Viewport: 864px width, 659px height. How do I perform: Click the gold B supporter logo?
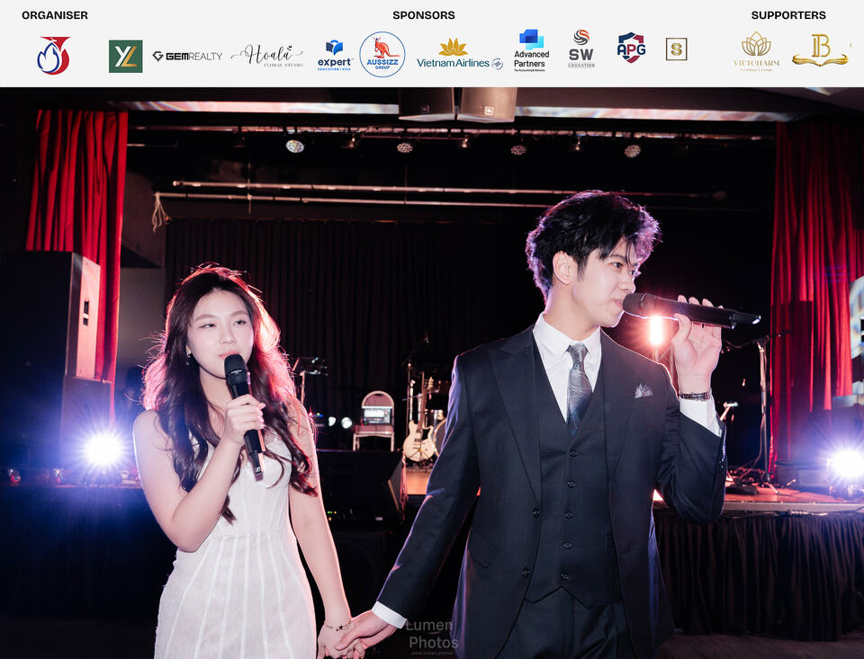click(x=821, y=50)
